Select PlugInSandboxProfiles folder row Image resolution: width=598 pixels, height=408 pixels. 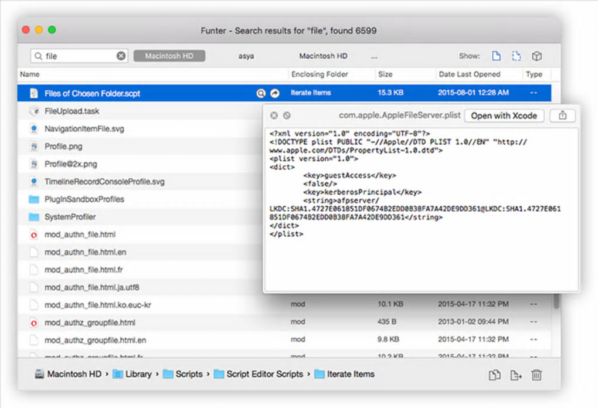tap(140, 199)
